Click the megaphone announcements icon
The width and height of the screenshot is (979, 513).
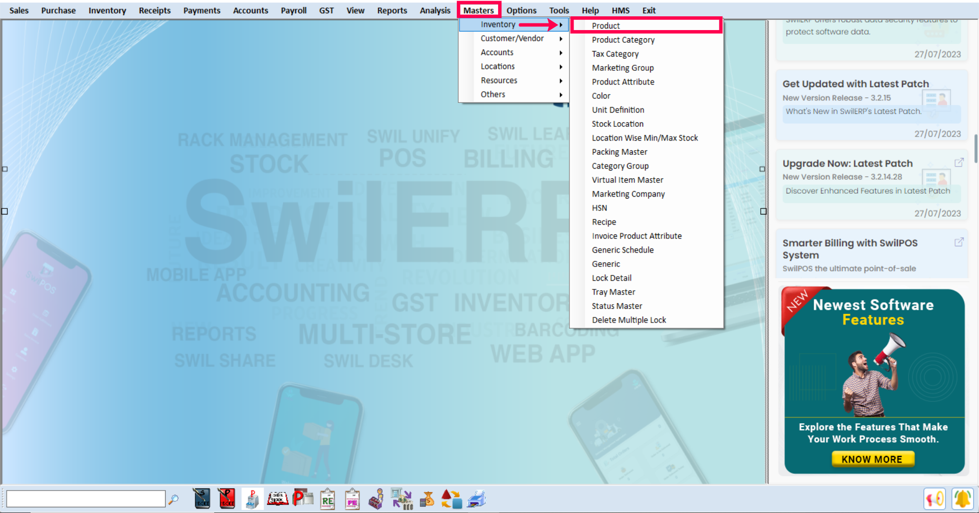click(x=935, y=499)
